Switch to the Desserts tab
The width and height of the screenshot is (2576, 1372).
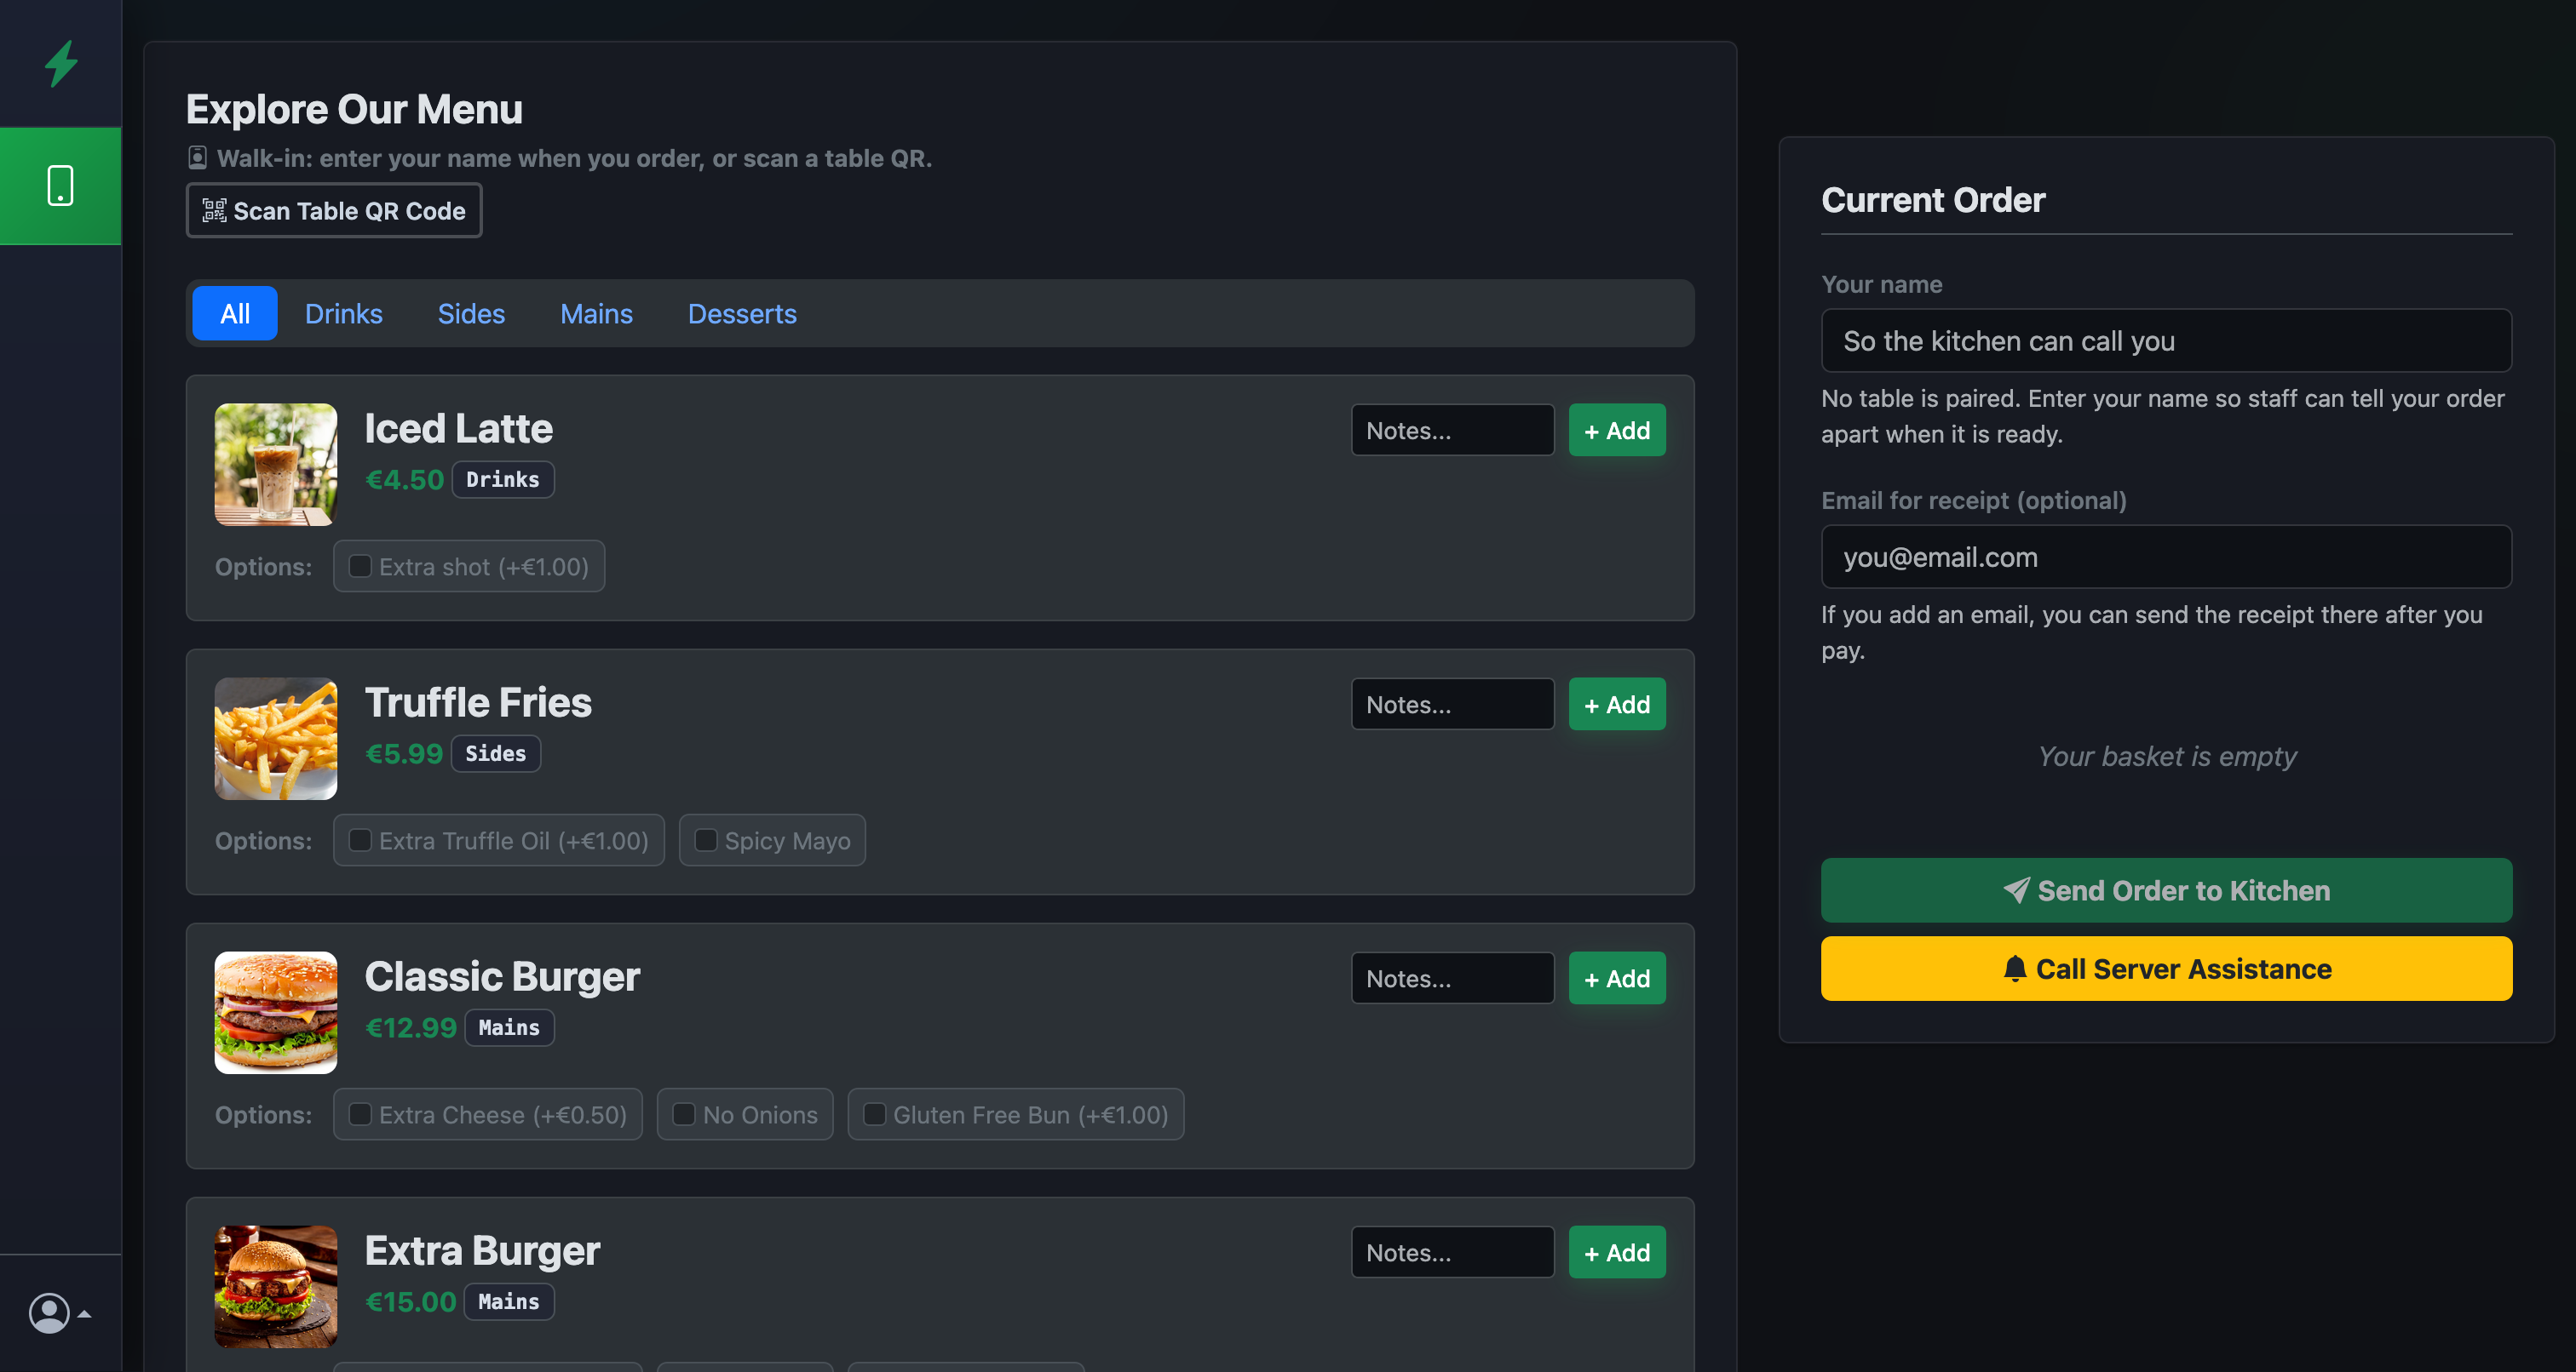(x=742, y=314)
